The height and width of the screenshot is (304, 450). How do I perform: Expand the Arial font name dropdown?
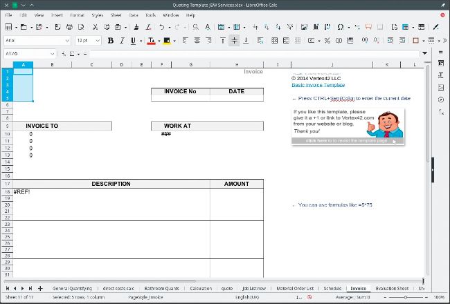click(67, 41)
